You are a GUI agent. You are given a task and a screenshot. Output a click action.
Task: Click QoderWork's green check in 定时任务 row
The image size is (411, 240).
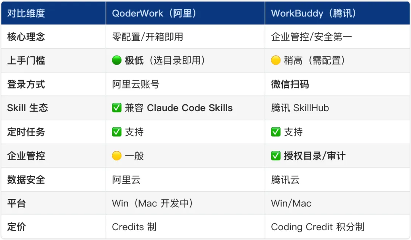click(x=117, y=132)
